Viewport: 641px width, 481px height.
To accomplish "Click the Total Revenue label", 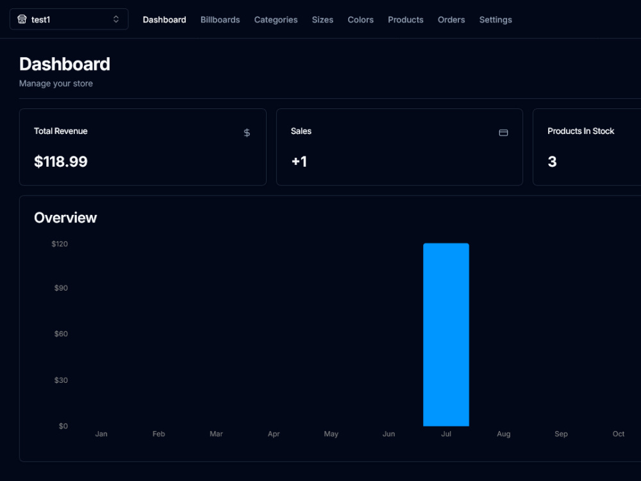I will pos(60,131).
